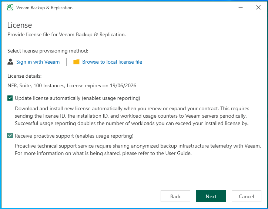Image resolution: width=268 pixels, height=209 pixels.
Task: Click the 'Veeam Backup & Replication' window title
Action: coord(44,8)
